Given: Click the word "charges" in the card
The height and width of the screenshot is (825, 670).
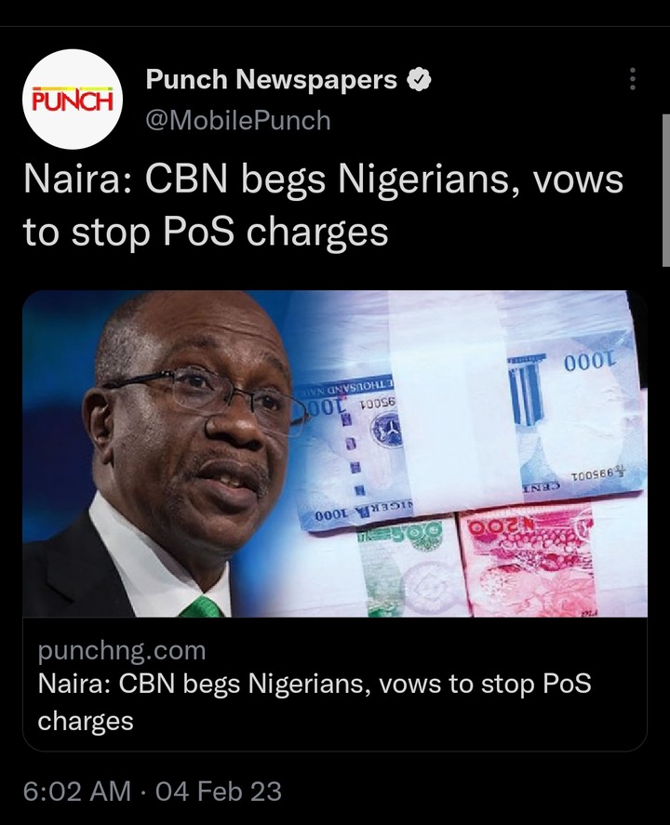Looking at the screenshot, I should [x=86, y=720].
